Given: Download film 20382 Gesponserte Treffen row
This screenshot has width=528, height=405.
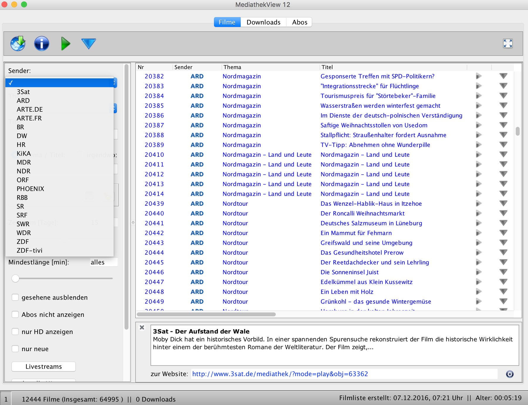Looking at the screenshot, I should point(503,76).
